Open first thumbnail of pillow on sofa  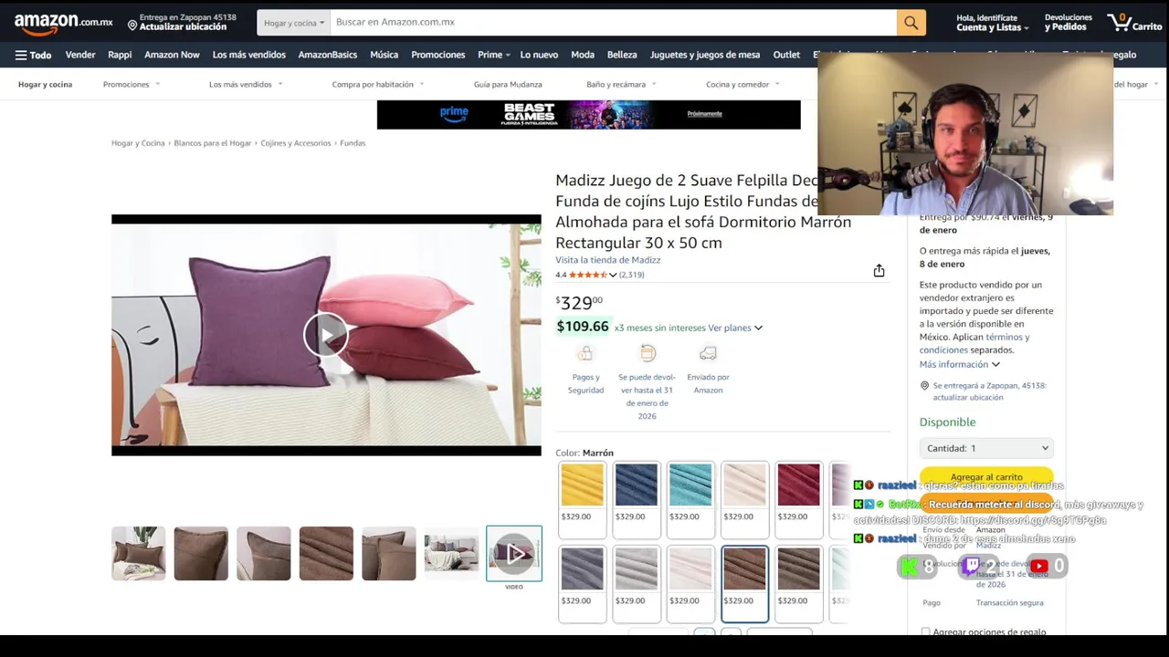tap(139, 553)
